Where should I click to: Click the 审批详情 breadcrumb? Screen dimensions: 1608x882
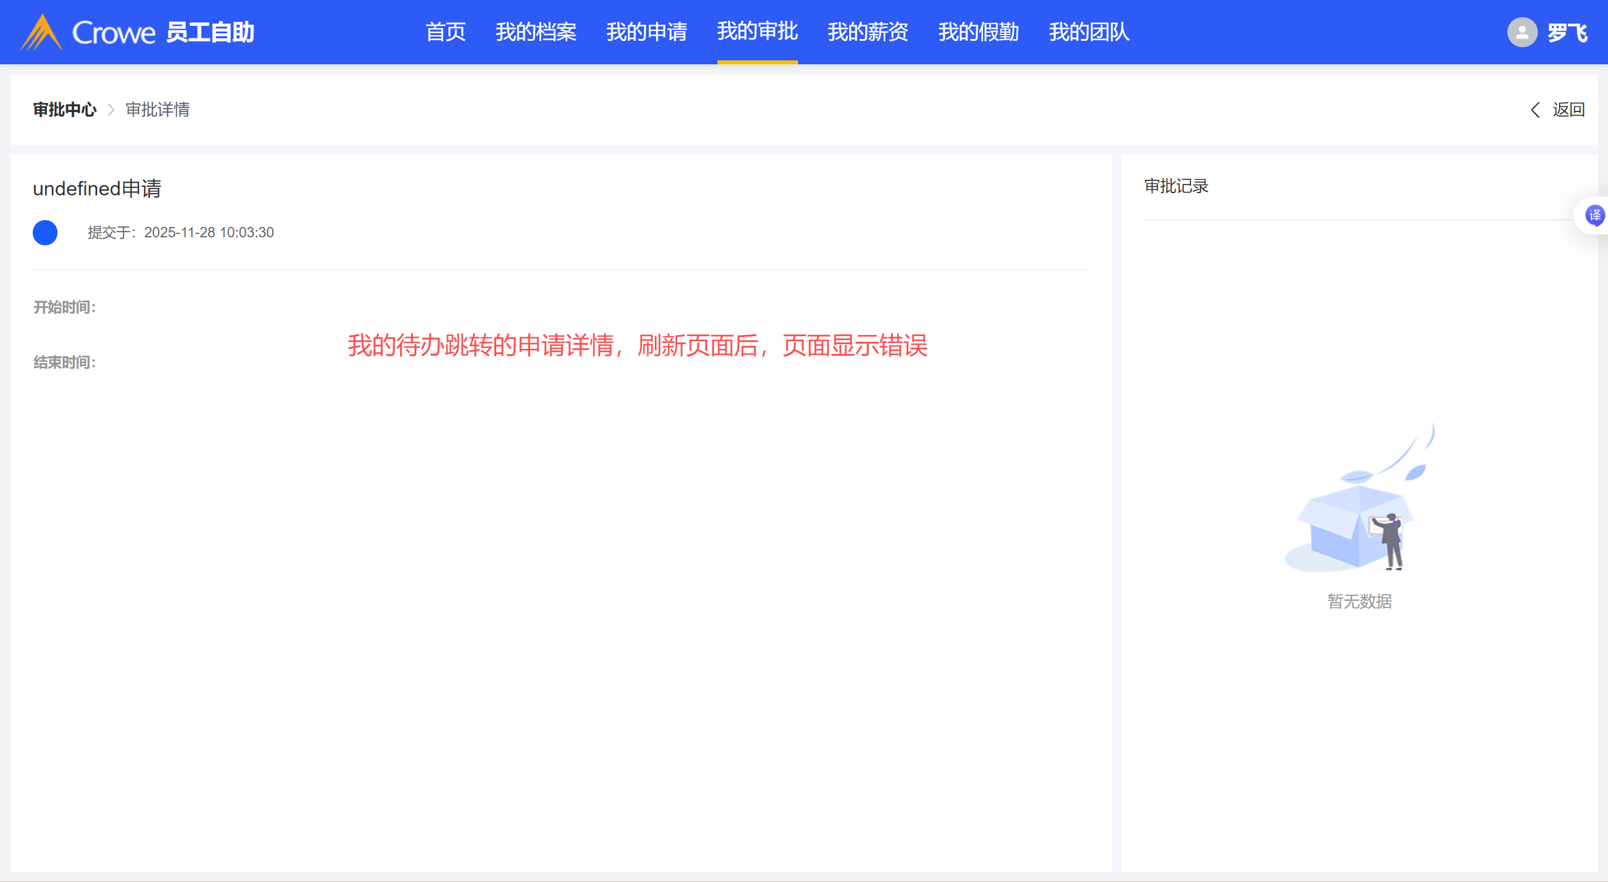click(158, 110)
